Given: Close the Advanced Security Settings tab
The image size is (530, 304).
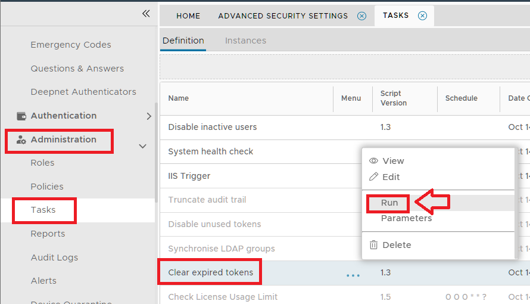Looking at the screenshot, I should [x=361, y=16].
